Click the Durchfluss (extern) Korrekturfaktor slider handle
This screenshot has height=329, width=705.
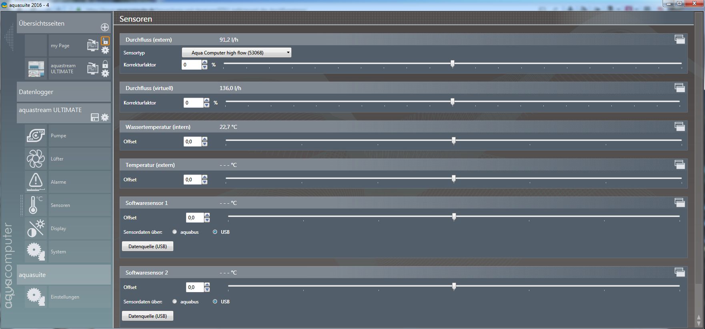point(453,64)
